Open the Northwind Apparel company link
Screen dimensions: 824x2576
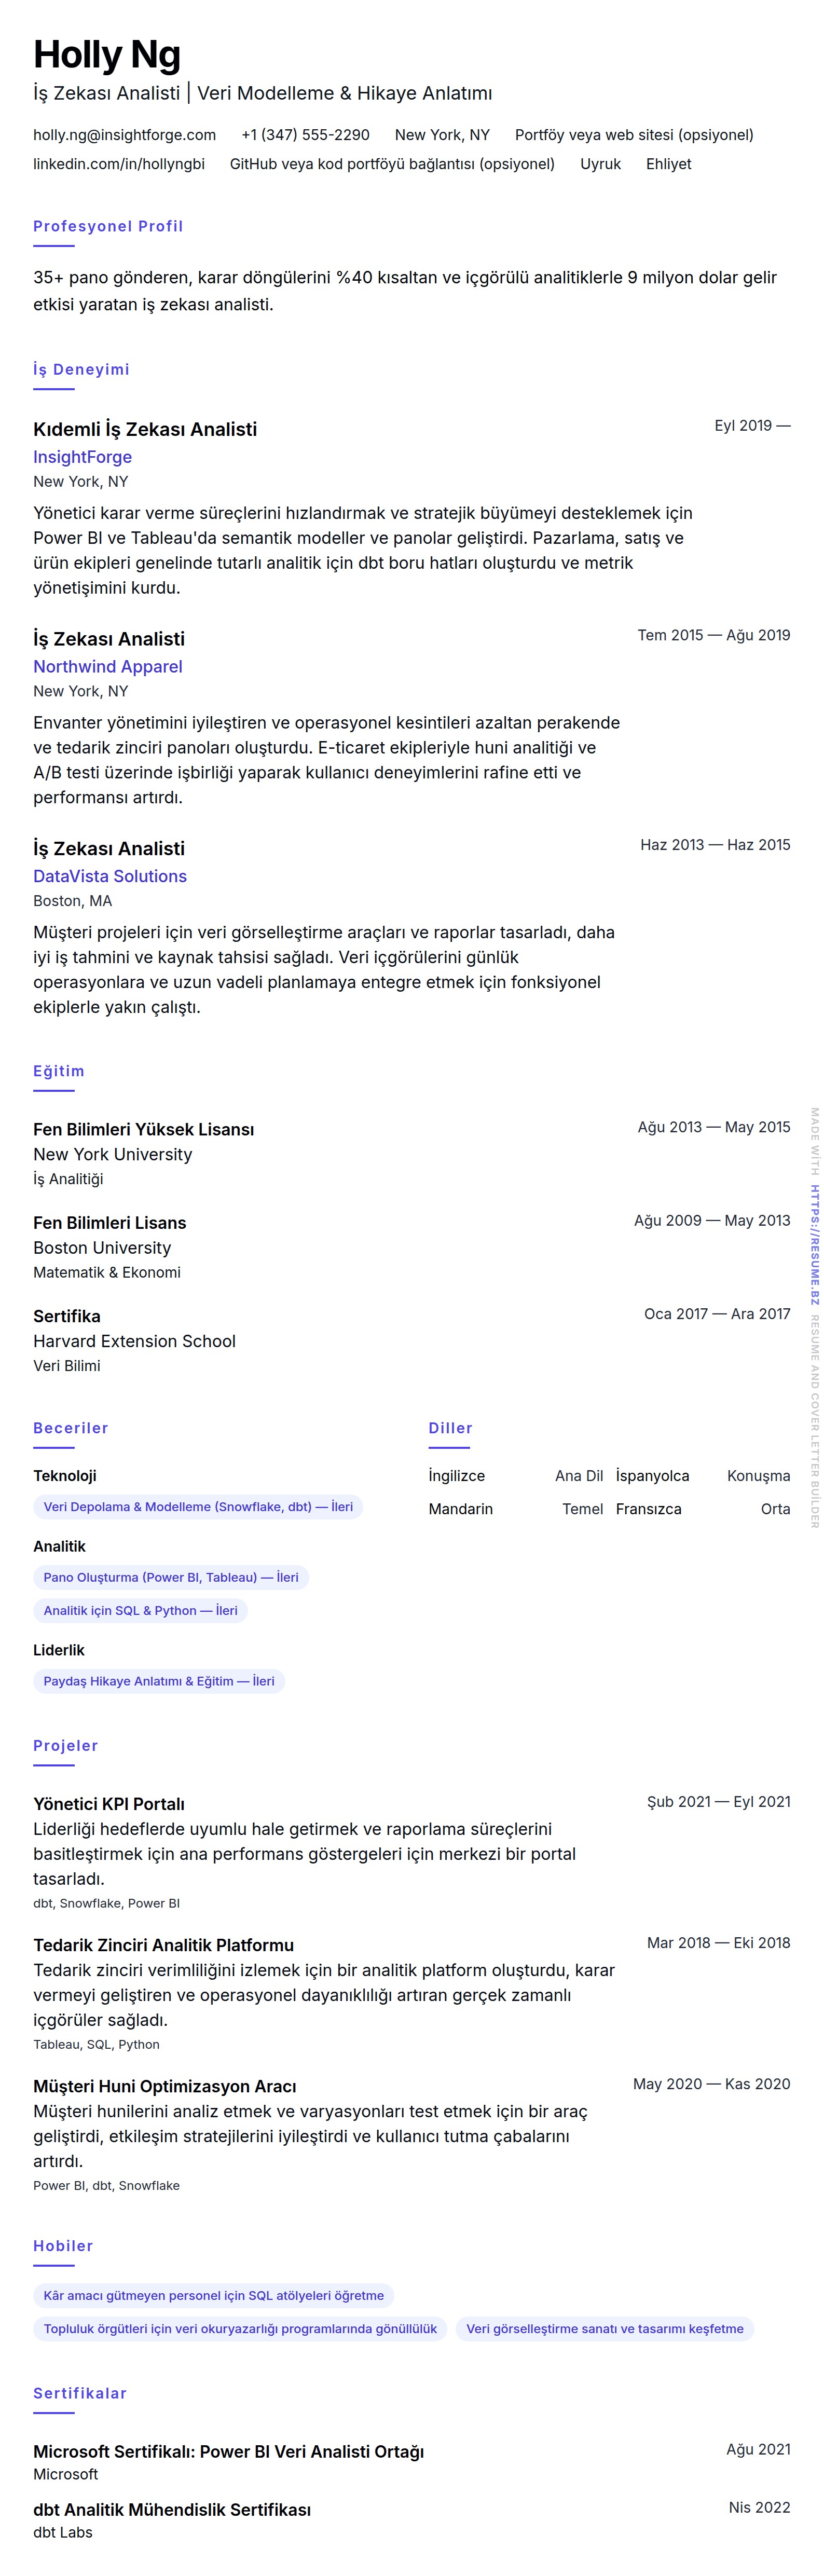pos(107,666)
